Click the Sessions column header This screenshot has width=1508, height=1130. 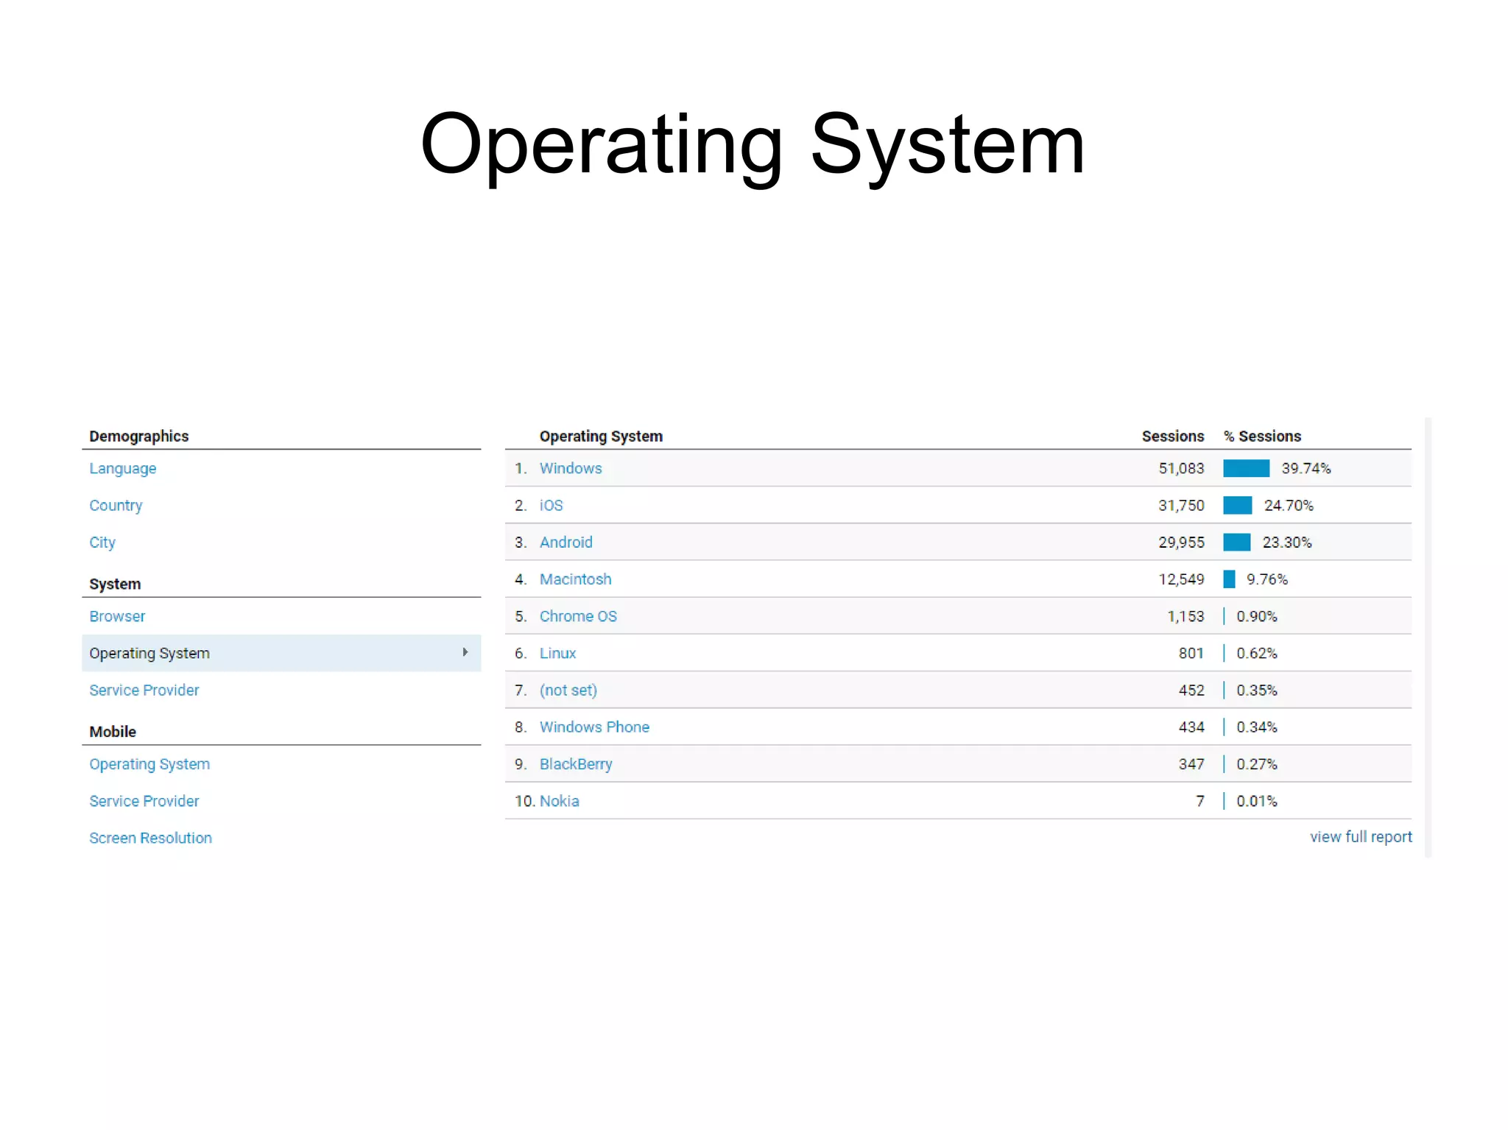click(1172, 436)
